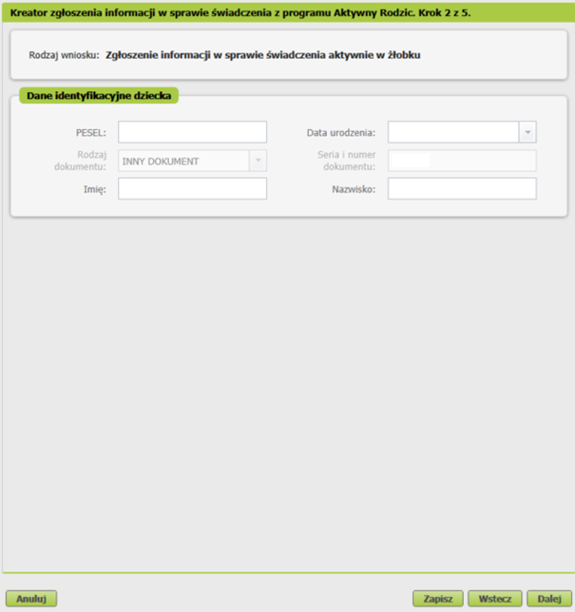Focus the Data urodzenia date field

[453, 132]
